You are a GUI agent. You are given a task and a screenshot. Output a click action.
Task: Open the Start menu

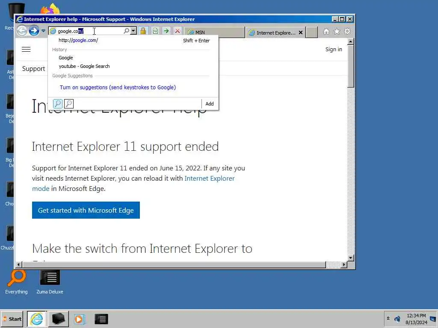coord(12,319)
